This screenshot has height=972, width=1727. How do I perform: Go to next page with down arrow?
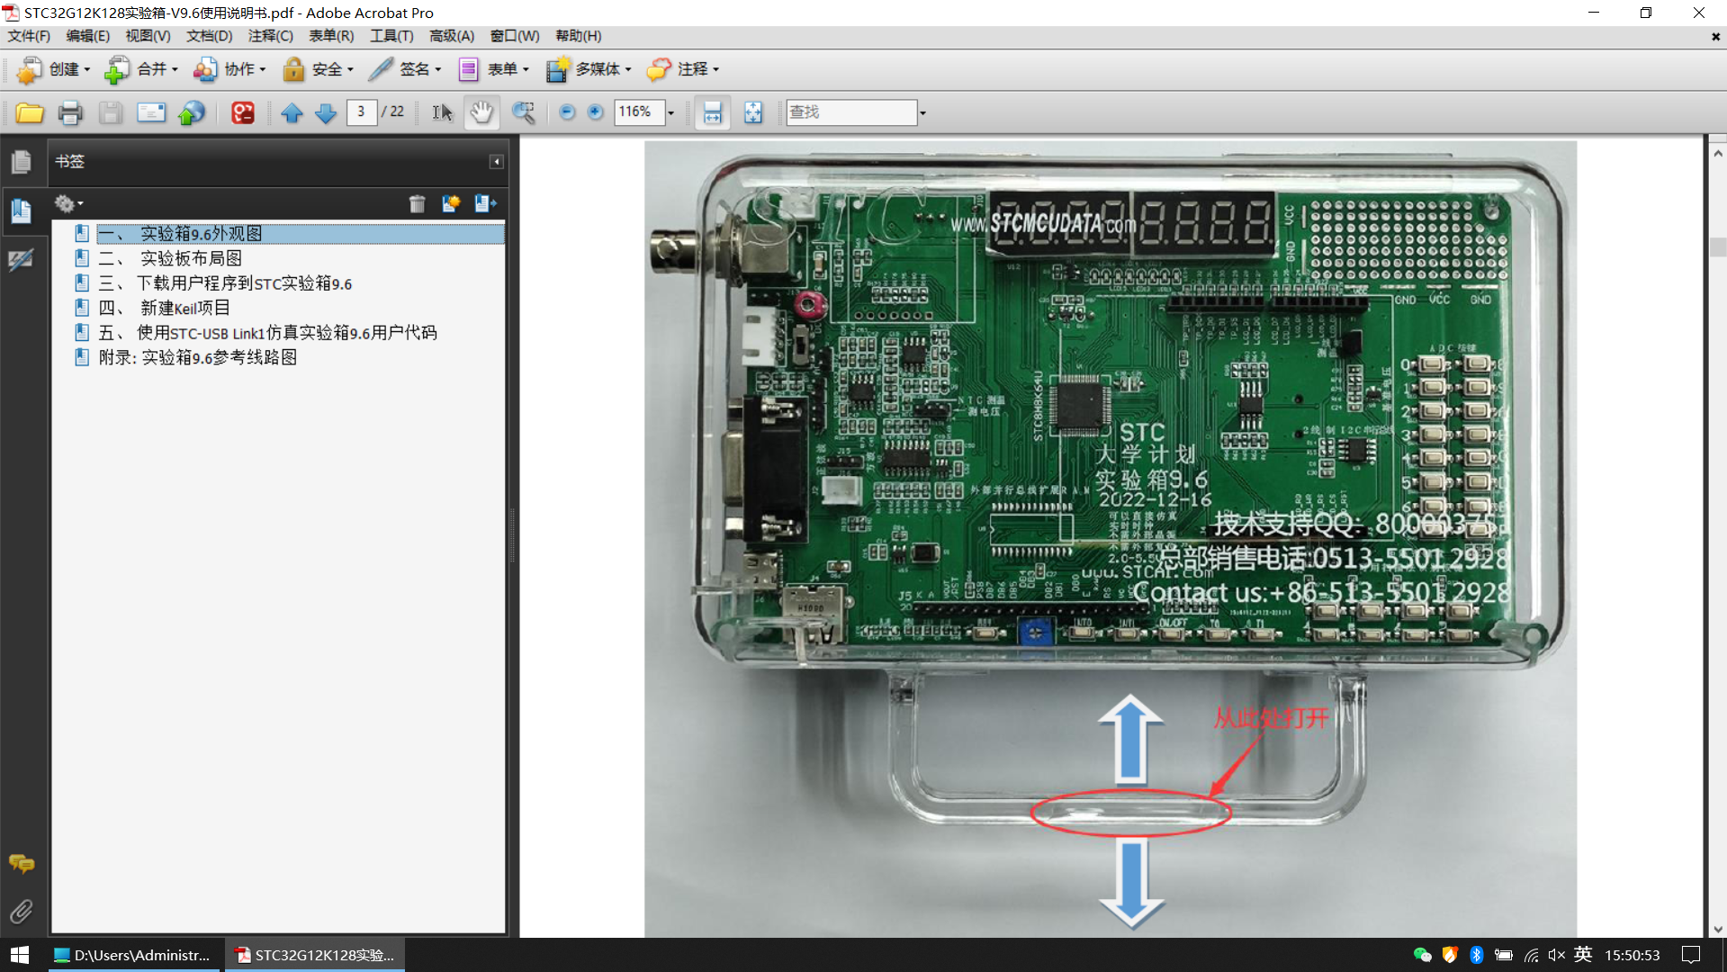[x=326, y=112]
